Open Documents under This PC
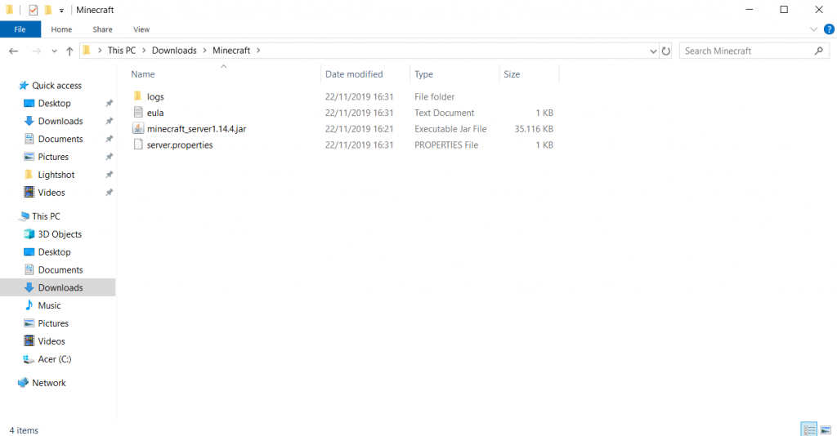The width and height of the screenshot is (837, 436). click(x=53, y=269)
